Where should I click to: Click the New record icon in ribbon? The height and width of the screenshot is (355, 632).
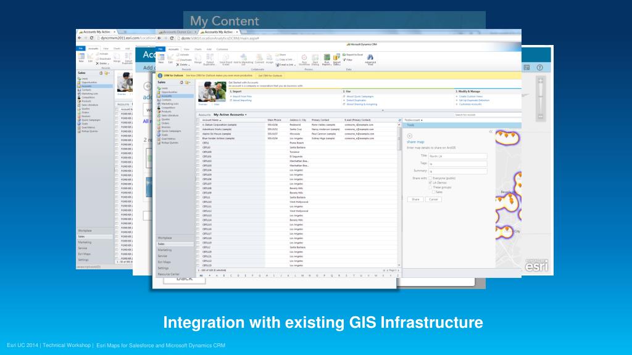coord(161,57)
